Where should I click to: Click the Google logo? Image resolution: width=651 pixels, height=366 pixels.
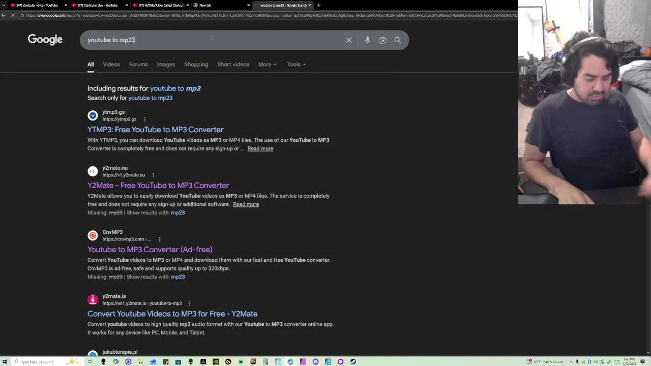click(x=45, y=40)
